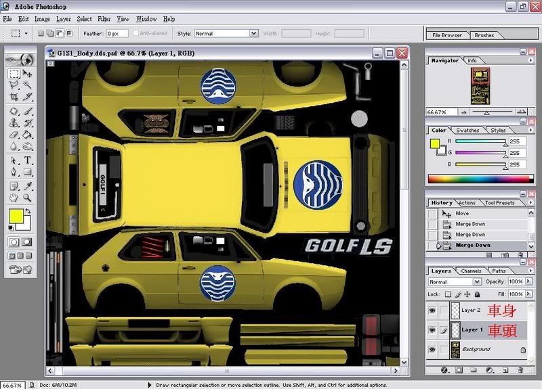542x389 pixels.
Task: Delete layer using Layers panel trash icon
Action: pyautogui.click(x=520, y=370)
